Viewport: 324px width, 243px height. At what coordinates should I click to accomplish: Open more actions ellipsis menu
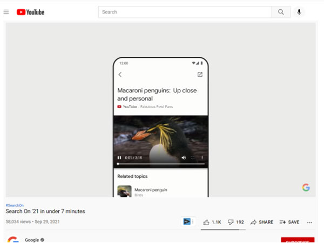point(309,222)
